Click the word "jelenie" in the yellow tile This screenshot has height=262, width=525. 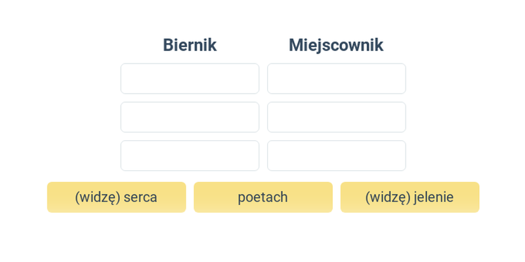(x=434, y=198)
